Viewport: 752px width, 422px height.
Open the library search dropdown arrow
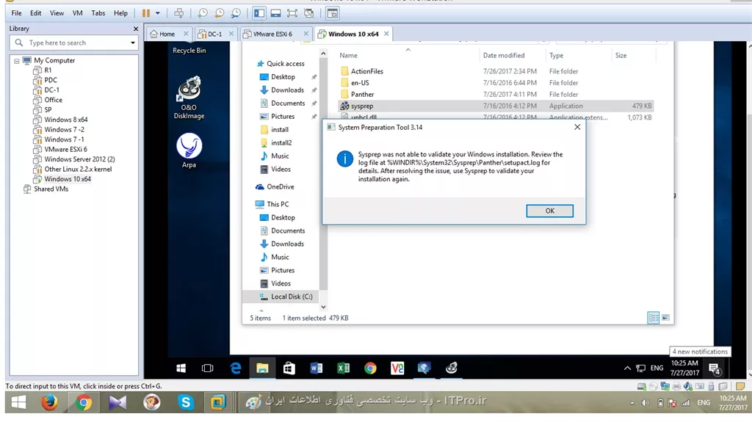[133, 43]
